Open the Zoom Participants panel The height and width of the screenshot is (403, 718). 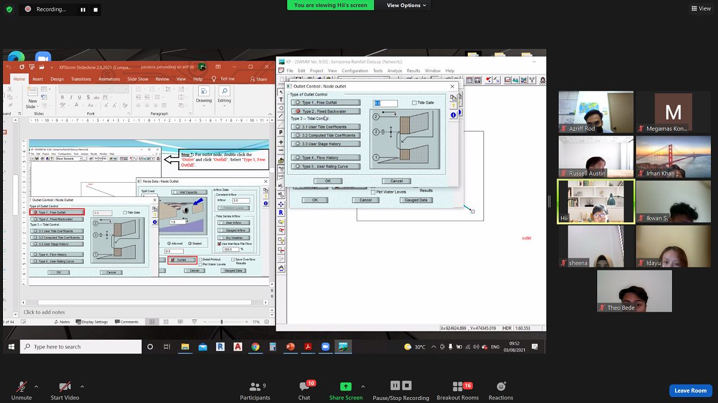[255, 390]
